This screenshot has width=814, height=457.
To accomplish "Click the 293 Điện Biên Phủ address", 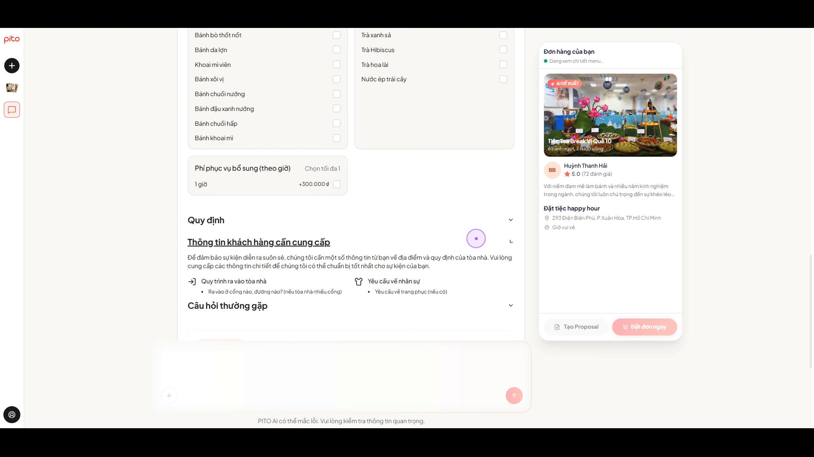I will pyautogui.click(x=607, y=218).
